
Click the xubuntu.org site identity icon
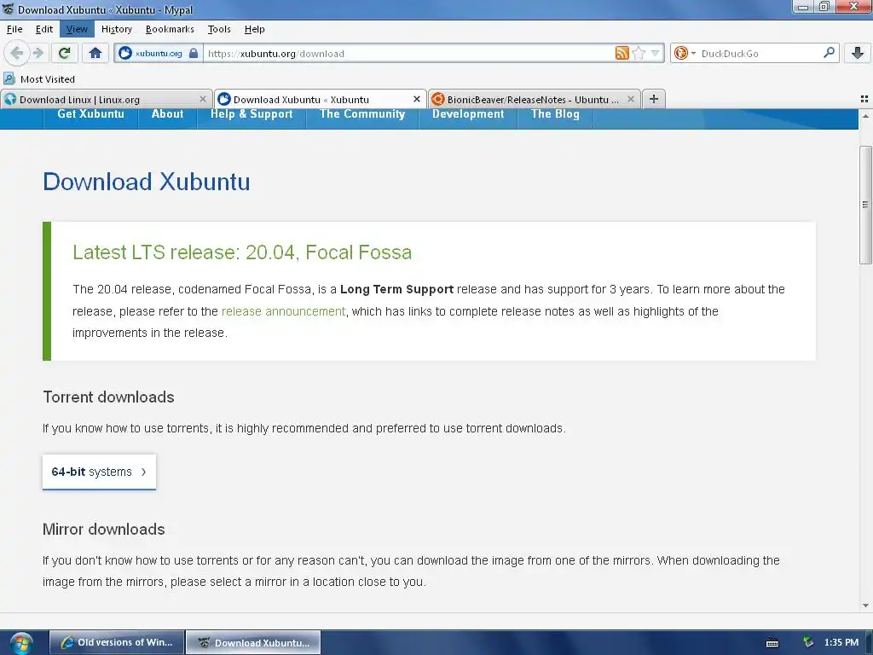(125, 54)
